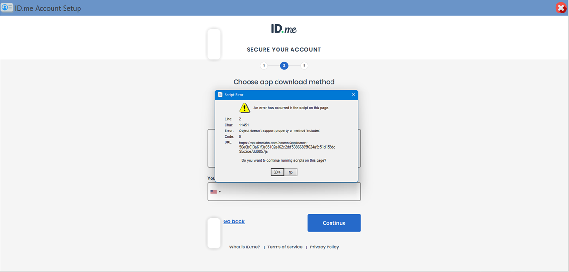Close the Script Error dialog with X
Screen dimensions: 569x272
point(353,95)
